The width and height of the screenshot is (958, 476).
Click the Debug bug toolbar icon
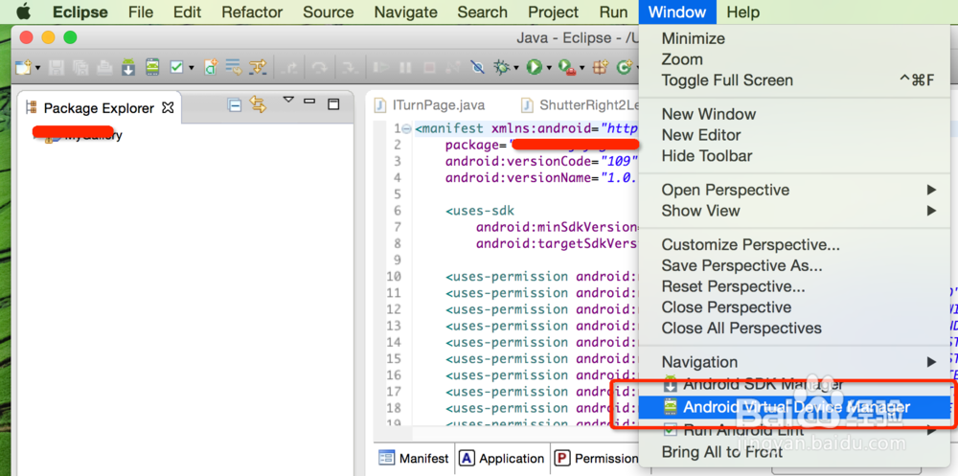(x=502, y=67)
